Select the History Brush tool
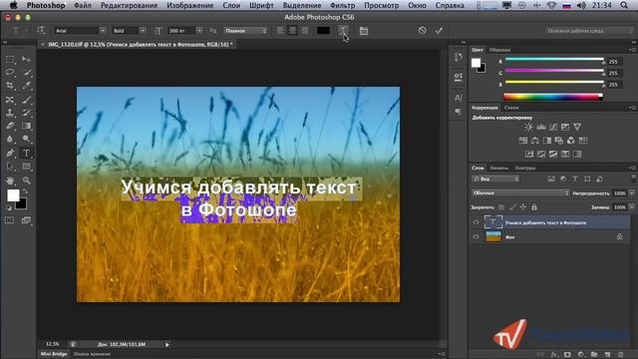The width and height of the screenshot is (638, 359). point(27,113)
